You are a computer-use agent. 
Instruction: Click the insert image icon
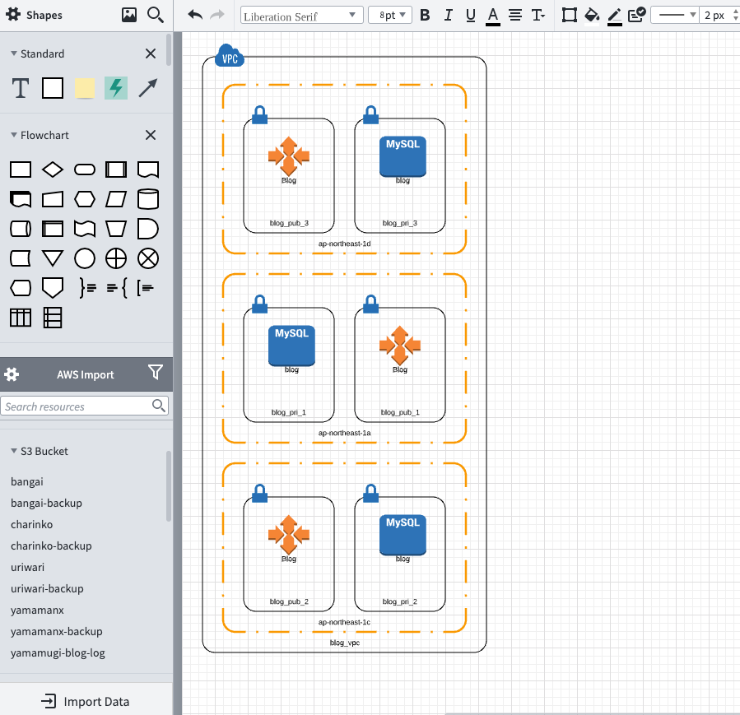coord(129,15)
